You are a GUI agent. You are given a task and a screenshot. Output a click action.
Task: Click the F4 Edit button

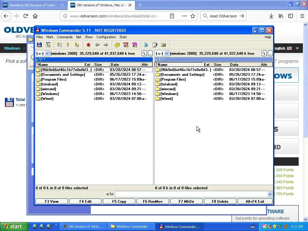tap(85, 201)
